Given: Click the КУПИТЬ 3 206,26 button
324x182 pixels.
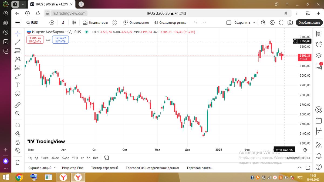Looking at the screenshot, I should [60, 40].
